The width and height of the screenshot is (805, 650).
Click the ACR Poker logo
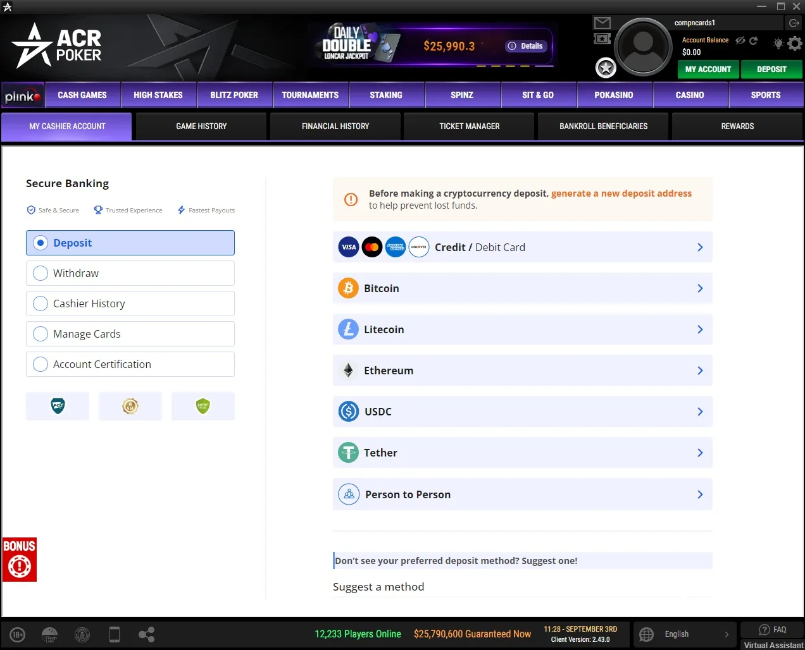click(57, 46)
